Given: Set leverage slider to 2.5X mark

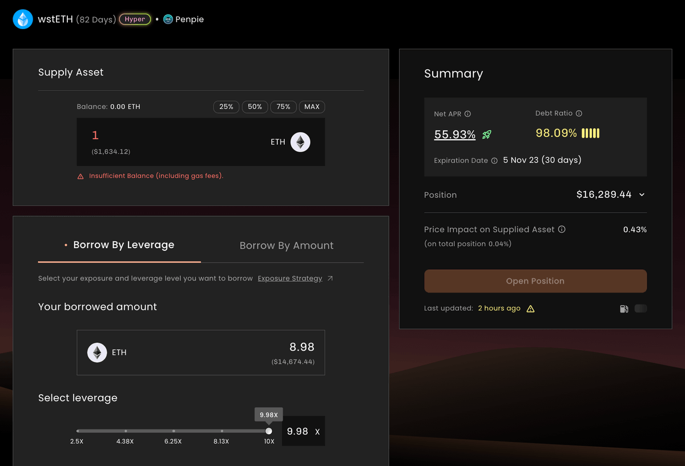Looking at the screenshot, I should (x=78, y=431).
